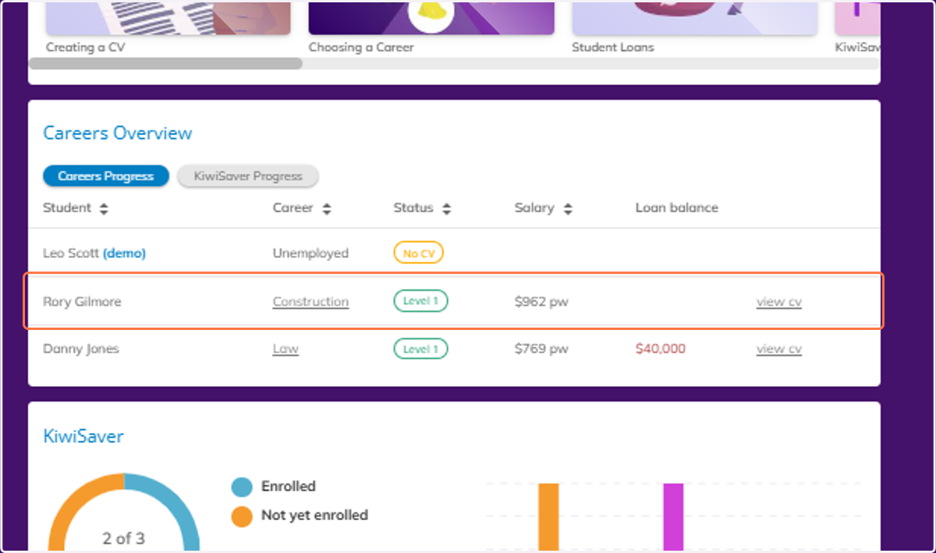
Task: Click Danny Jones's Level 1 badge
Action: click(x=420, y=349)
